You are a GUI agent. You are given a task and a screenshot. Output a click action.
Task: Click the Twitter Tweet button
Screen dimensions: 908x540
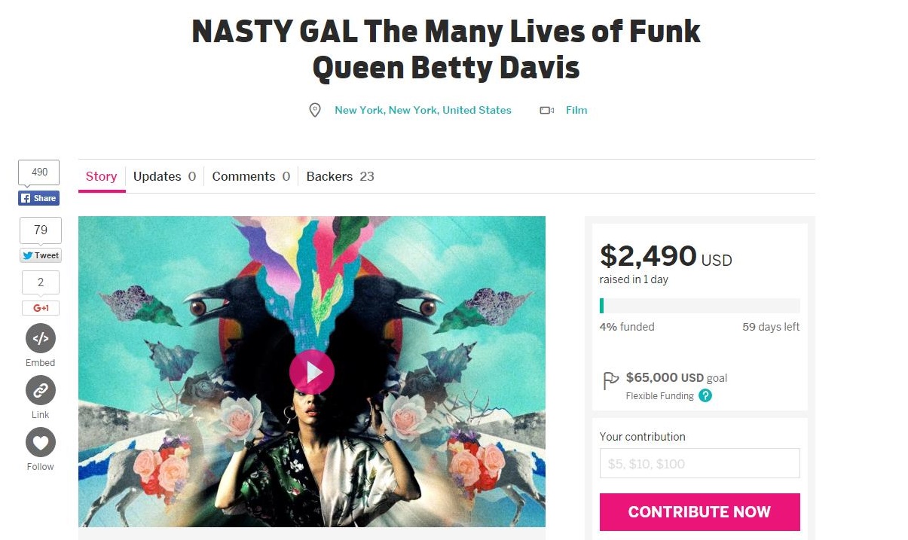pyautogui.click(x=41, y=255)
